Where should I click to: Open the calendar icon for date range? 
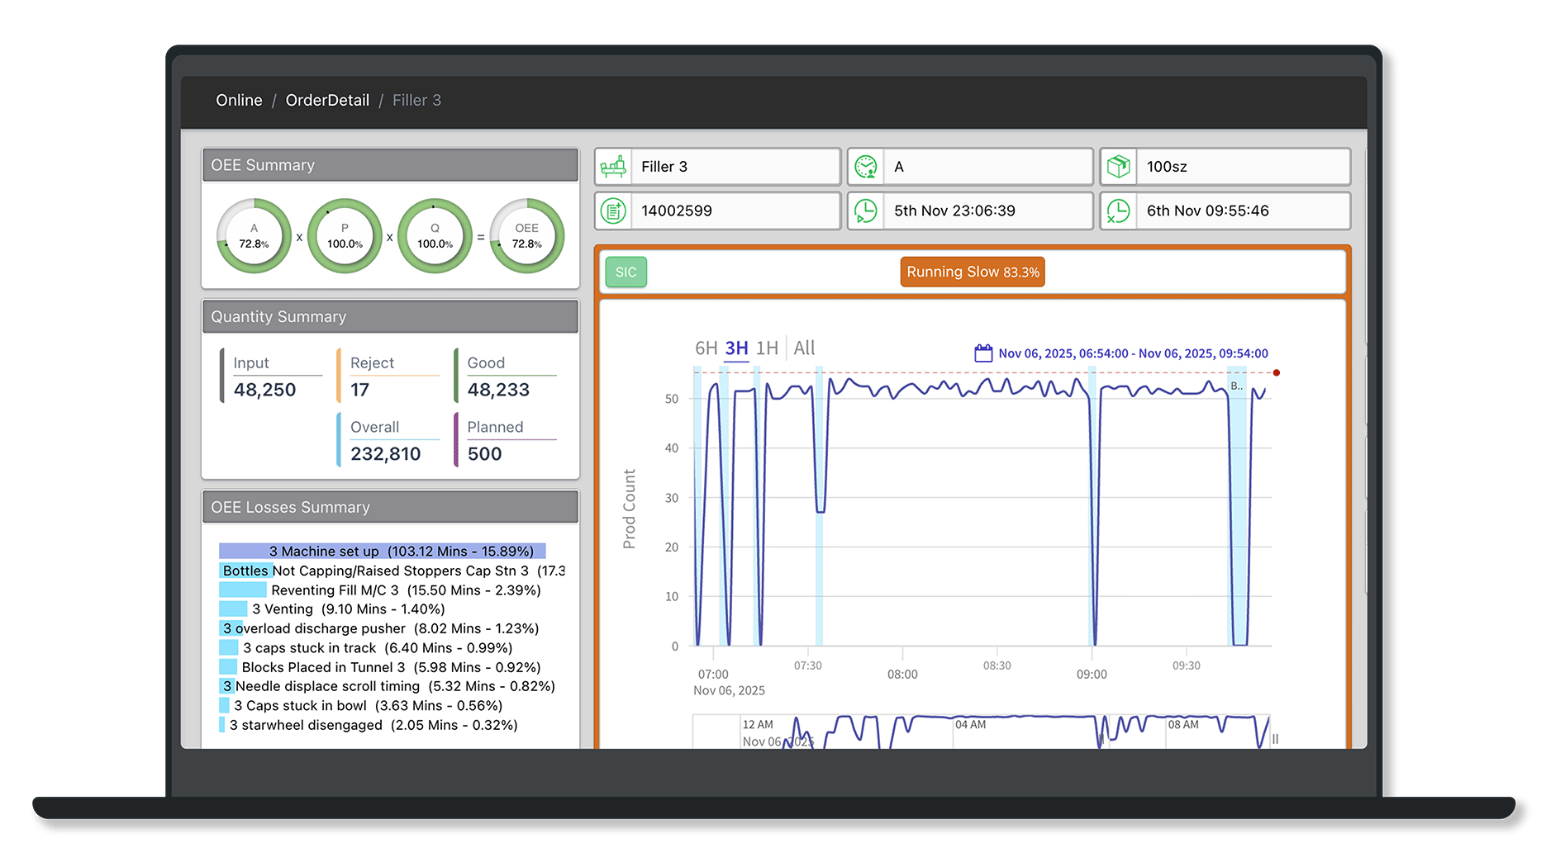tap(983, 353)
